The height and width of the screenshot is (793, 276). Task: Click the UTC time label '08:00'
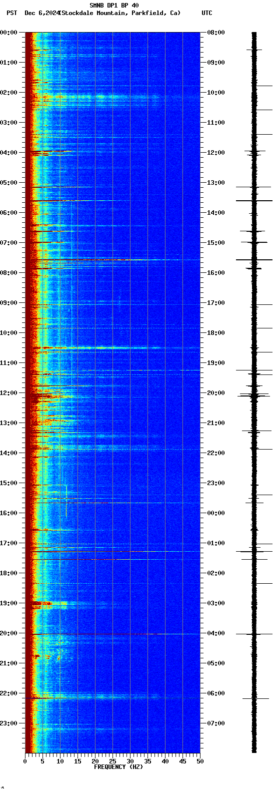(x=216, y=33)
